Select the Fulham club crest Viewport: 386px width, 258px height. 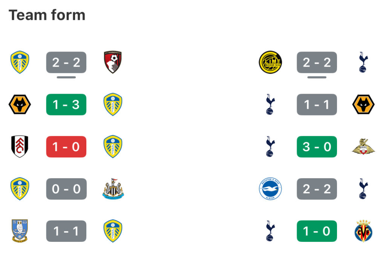coord(20,147)
